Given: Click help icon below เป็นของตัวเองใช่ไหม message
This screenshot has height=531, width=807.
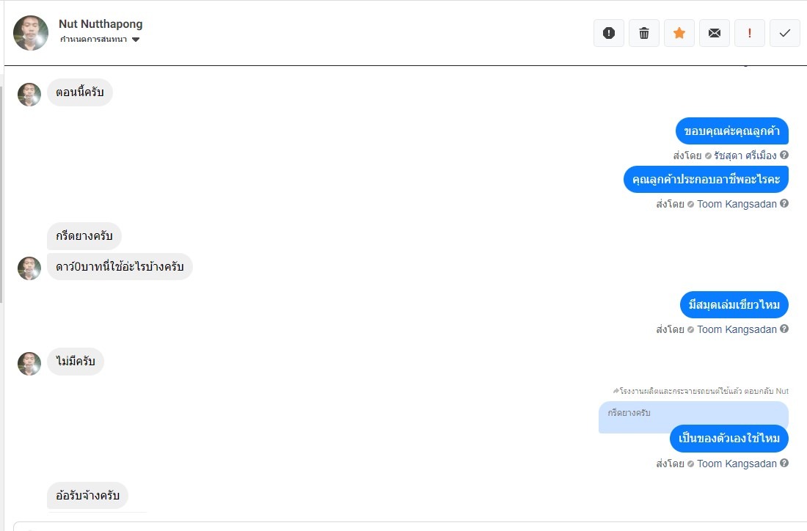Looking at the screenshot, I should [x=784, y=464].
